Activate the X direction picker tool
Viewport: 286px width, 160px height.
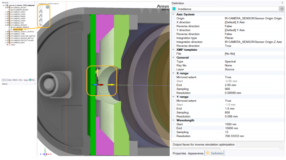pos(40,11)
